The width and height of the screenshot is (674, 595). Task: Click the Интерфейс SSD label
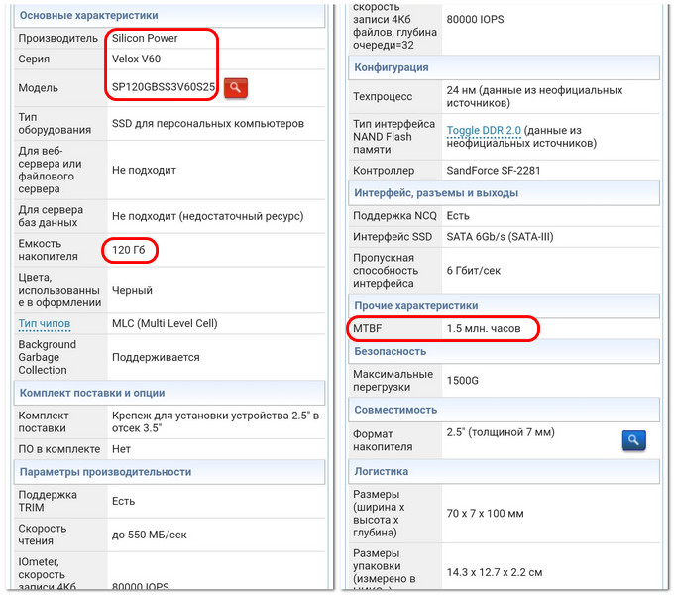pyautogui.click(x=393, y=237)
